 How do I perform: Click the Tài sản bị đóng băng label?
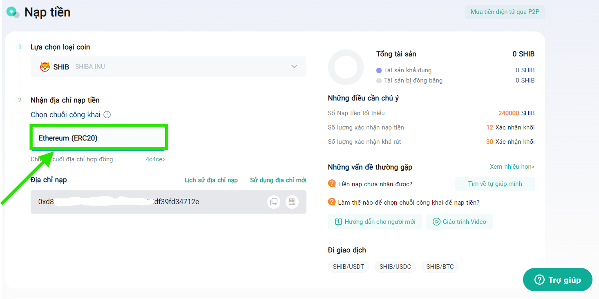point(413,80)
